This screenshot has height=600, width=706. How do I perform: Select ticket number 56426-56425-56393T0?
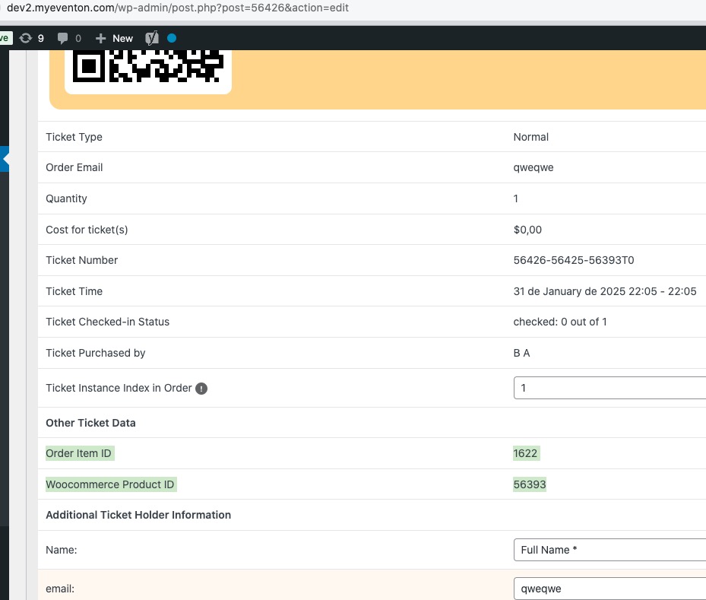(574, 260)
